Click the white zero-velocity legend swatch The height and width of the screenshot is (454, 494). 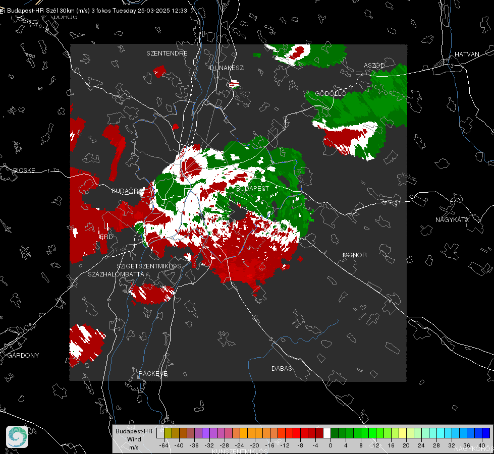pos(326,433)
